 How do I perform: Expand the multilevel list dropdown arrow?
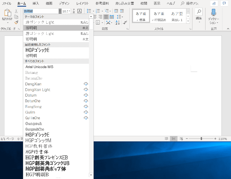coord(110,11)
